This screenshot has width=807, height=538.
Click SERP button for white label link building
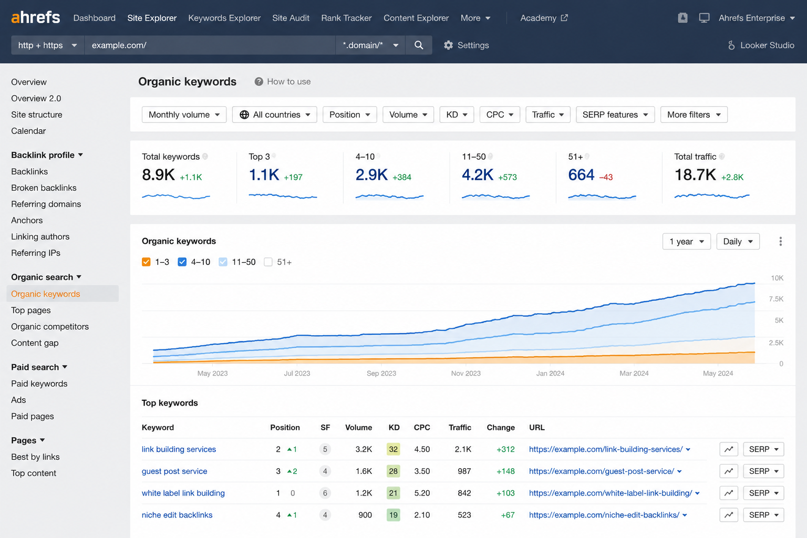[x=763, y=493]
